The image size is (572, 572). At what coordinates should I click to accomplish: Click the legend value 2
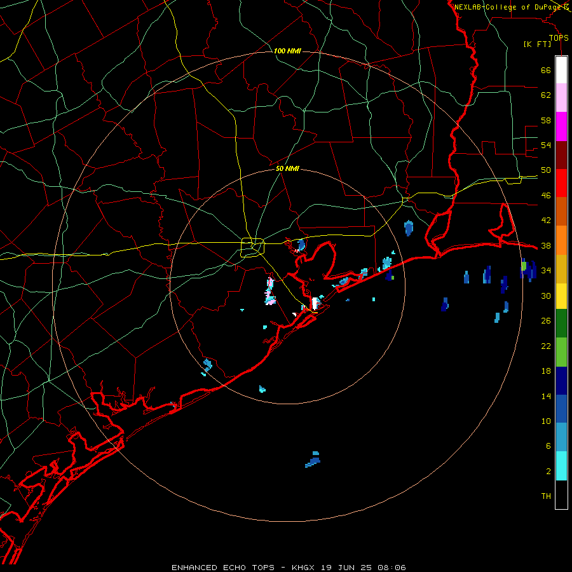pos(548,472)
